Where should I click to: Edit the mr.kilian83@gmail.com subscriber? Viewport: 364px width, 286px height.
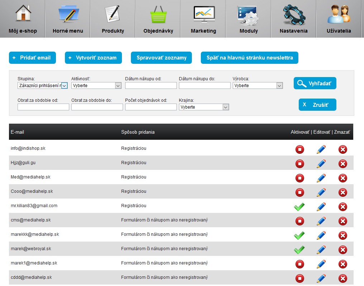[321, 207]
